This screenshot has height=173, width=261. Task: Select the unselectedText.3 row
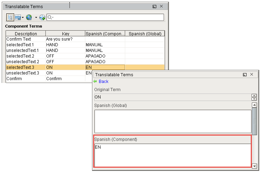49,73
